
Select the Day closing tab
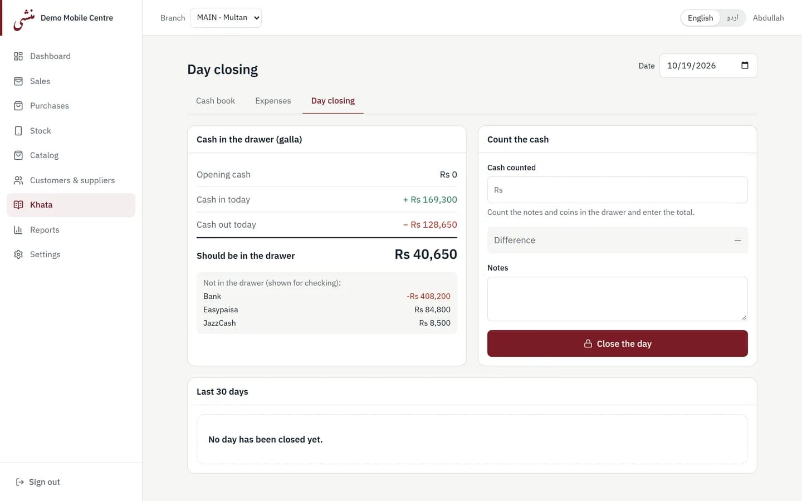(333, 101)
